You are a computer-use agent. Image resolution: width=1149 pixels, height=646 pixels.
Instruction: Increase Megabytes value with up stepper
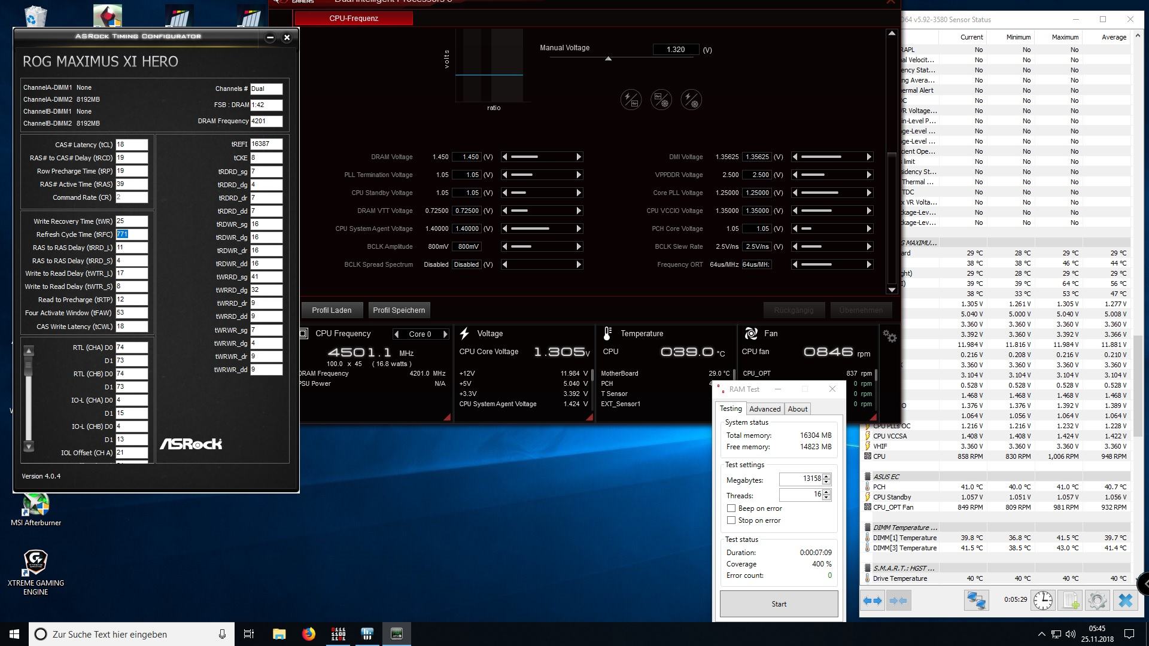826,476
